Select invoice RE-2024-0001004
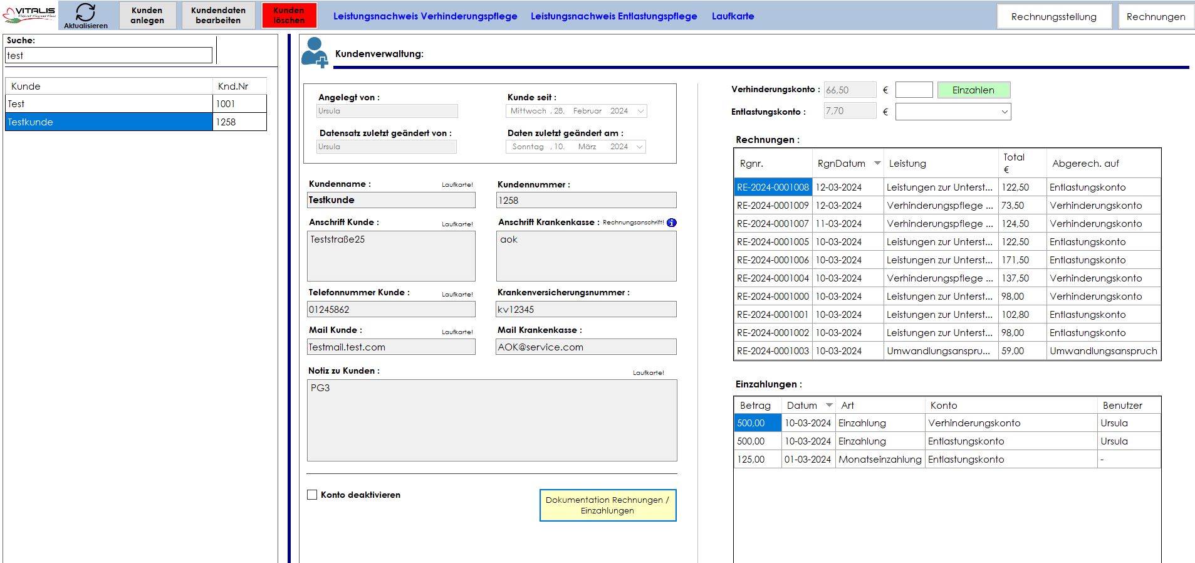Viewport: 1195px width, 563px height. (947, 278)
